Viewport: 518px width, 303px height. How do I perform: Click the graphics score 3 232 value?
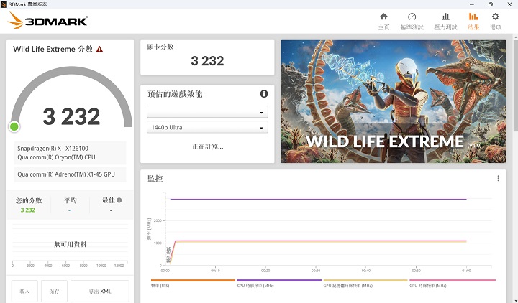207,60
